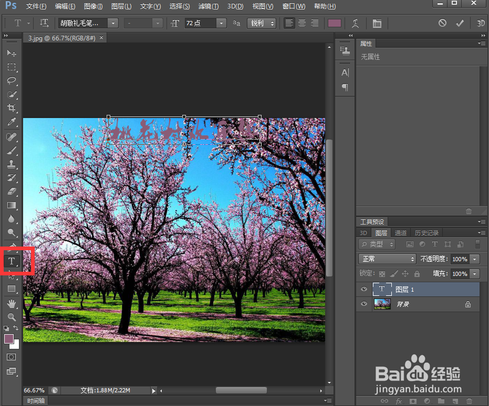This screenshot has height=406, width=489.
Task: Open the 滤镜 menu
Action: coord(209,6)
